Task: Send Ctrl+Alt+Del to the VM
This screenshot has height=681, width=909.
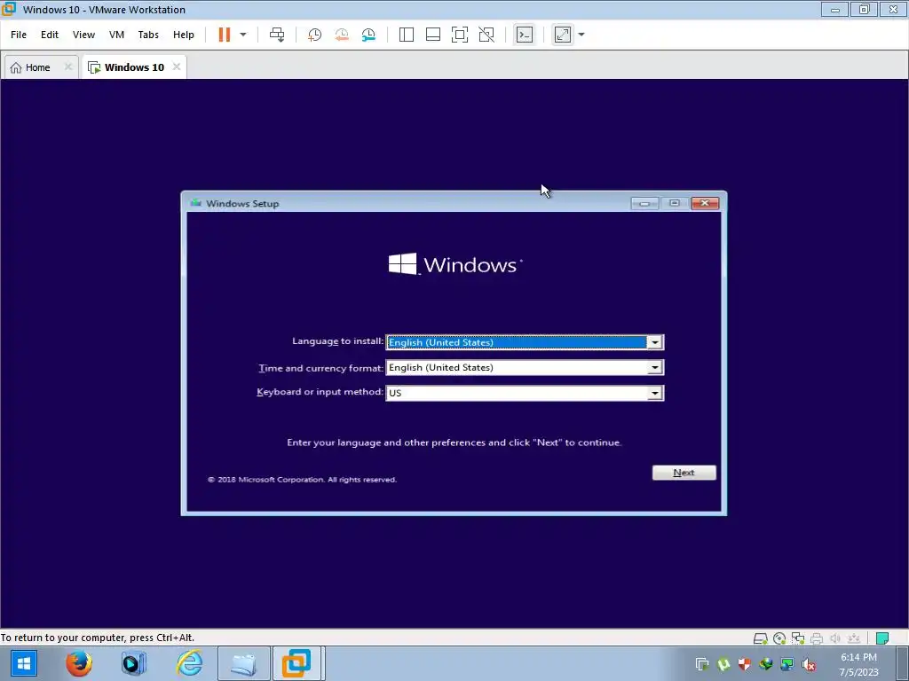Action: point(277,35)
